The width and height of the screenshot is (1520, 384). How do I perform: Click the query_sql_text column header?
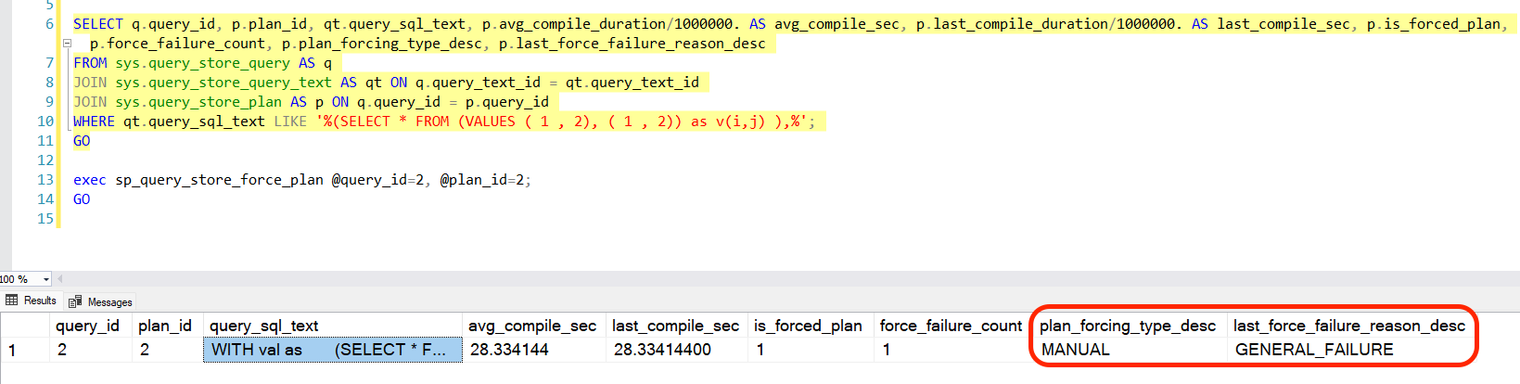[x=264, y=326]
